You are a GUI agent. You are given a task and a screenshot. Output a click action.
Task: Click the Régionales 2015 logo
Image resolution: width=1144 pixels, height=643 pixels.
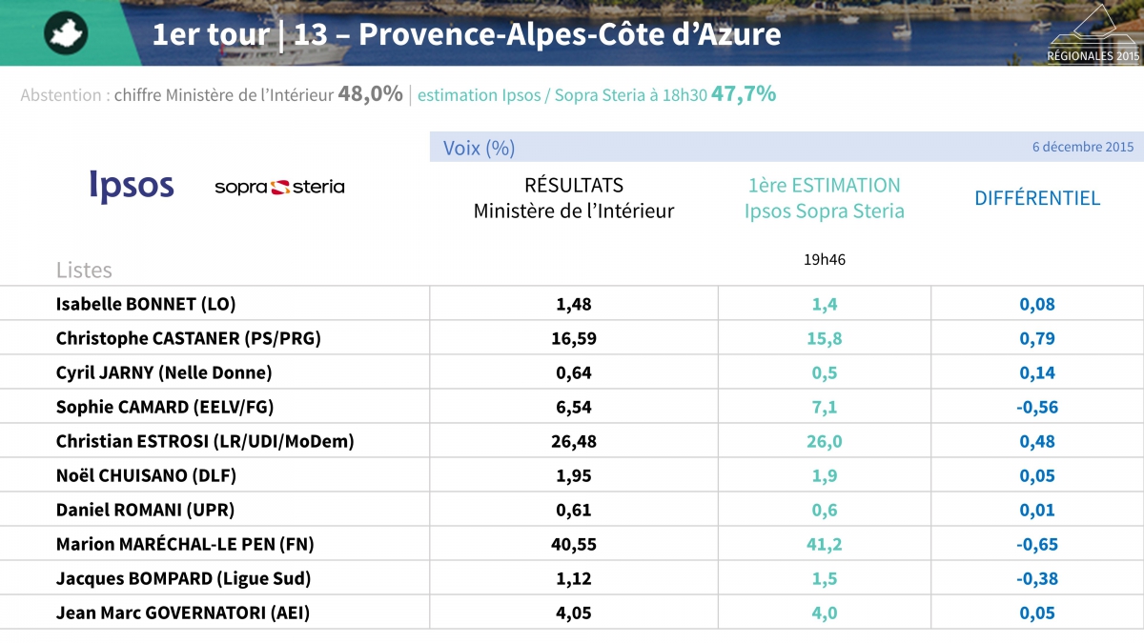1093,34
